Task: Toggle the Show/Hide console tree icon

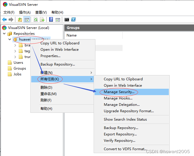Action: pos(27,20)
